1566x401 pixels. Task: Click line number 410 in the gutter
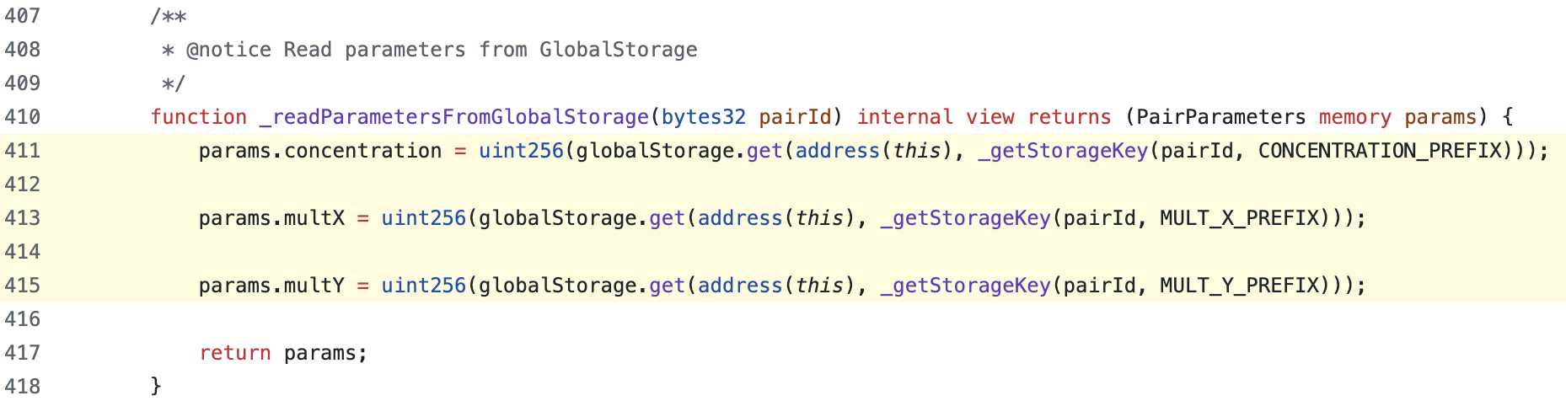(22, 117)
